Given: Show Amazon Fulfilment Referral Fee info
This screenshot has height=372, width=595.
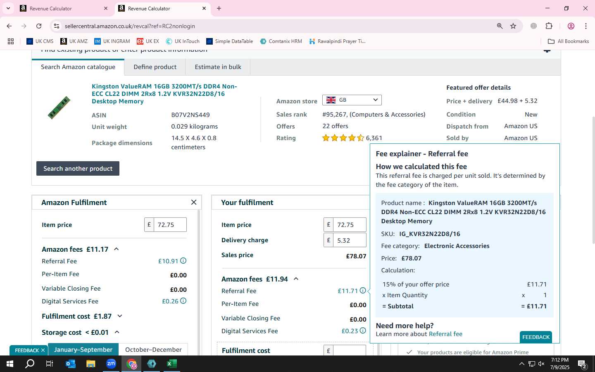Looking at the screenshot, I should 183,261.
